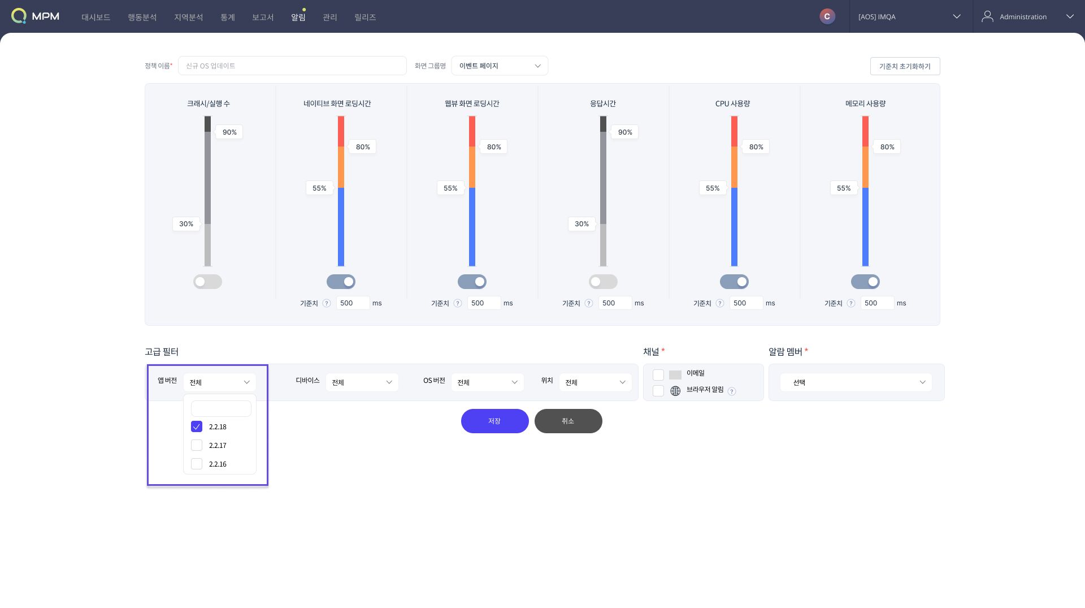Screen dimensions: 1085x608
Task: Edit native screen loading threshold value
Action: click(353, 303)
